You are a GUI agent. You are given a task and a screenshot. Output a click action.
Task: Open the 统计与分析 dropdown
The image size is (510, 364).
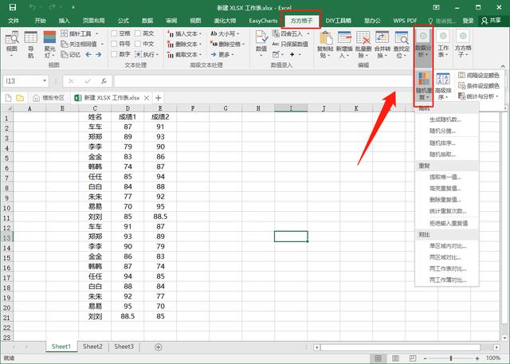click(x=497, y=96)
